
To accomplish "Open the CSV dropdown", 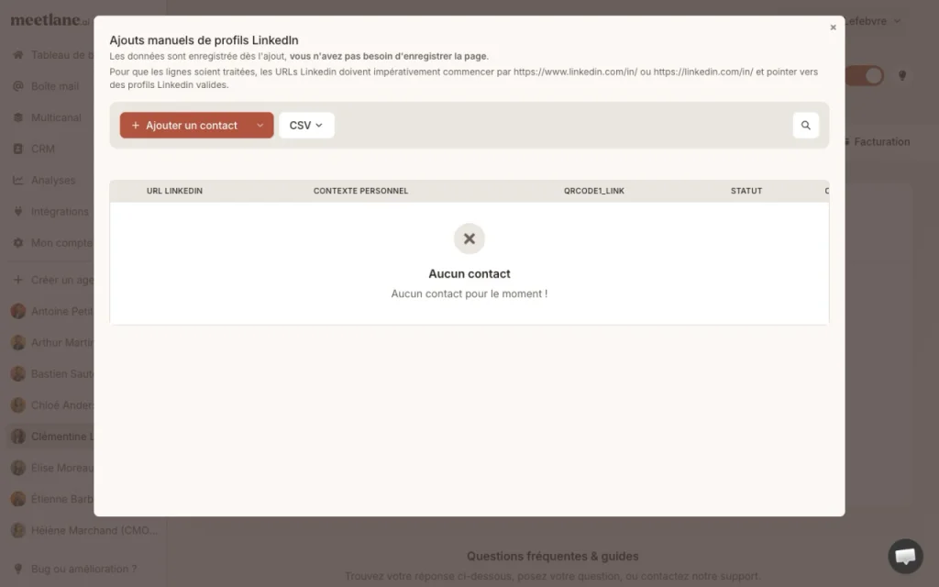I will 306,125.
